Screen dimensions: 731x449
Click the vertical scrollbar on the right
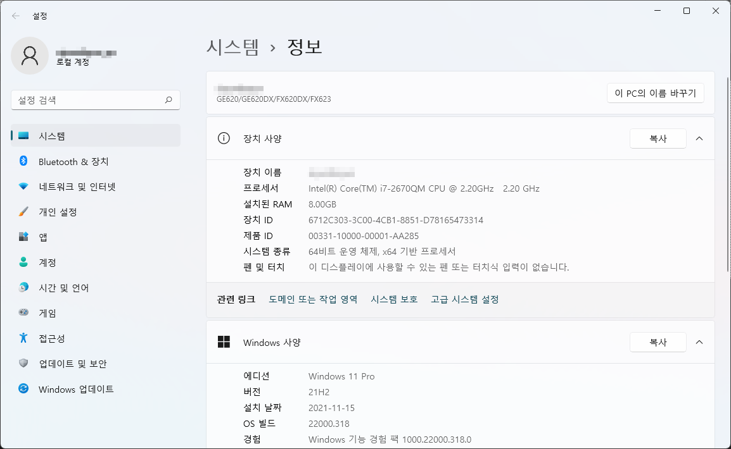728,173
